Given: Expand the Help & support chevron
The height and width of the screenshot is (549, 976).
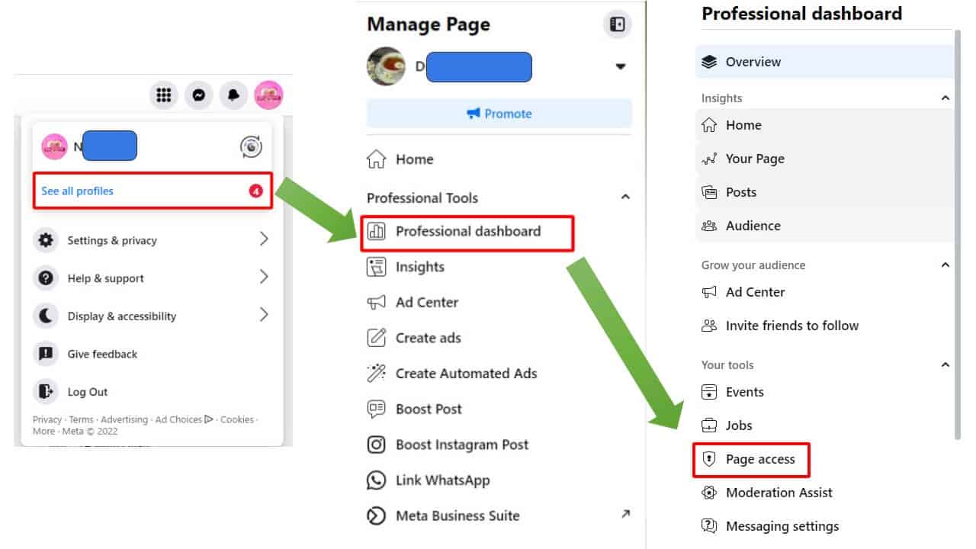Looking at the screenshot, I should pyautogui.click(x=264, y=277).
